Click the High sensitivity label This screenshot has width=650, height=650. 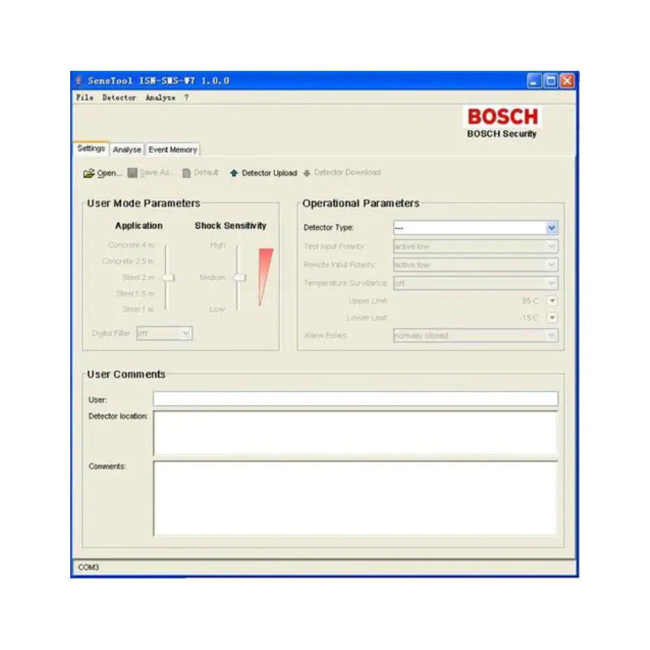[218, 245]
